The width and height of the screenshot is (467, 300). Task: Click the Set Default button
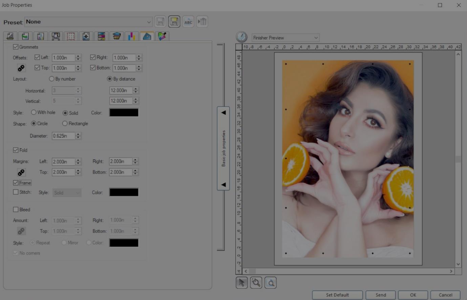tap(337, 295)
